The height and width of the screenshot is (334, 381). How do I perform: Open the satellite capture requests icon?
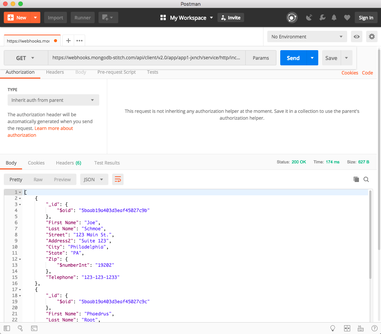(309, 17)
